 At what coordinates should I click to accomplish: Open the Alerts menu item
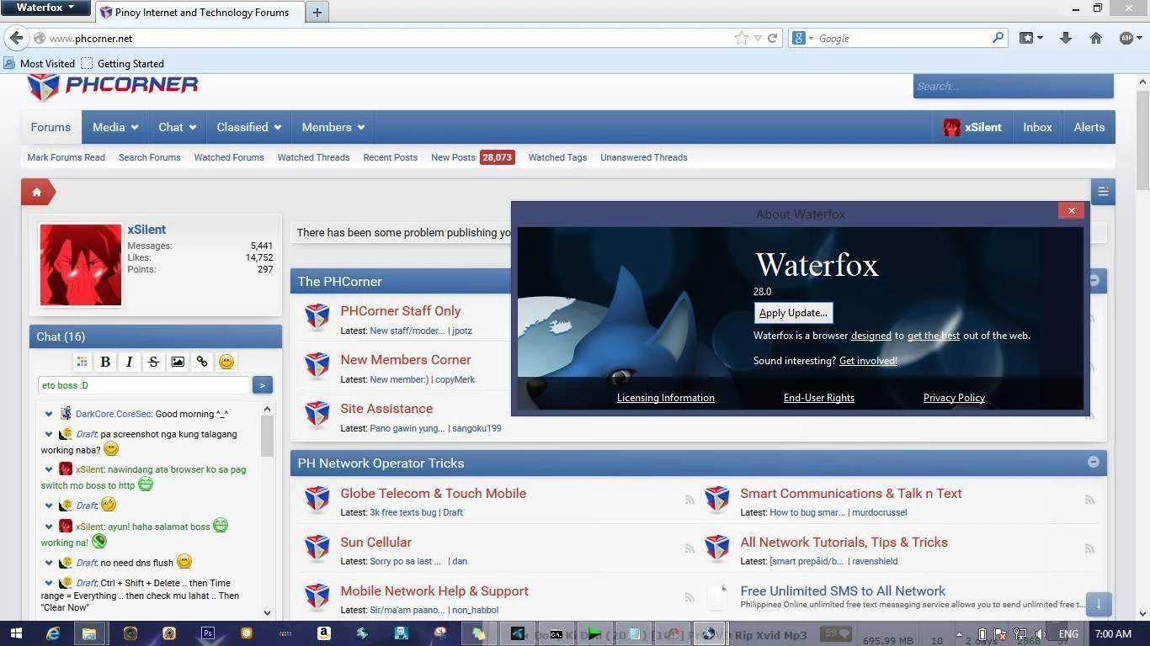(1089, 127)
